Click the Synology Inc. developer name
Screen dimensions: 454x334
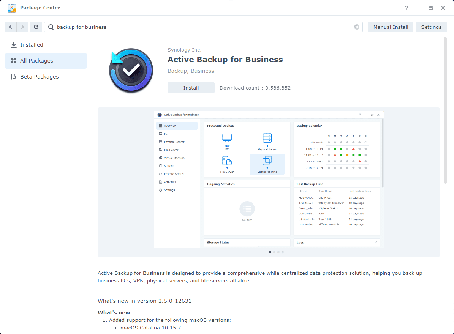pyautogui.click(x=184, y=50)
